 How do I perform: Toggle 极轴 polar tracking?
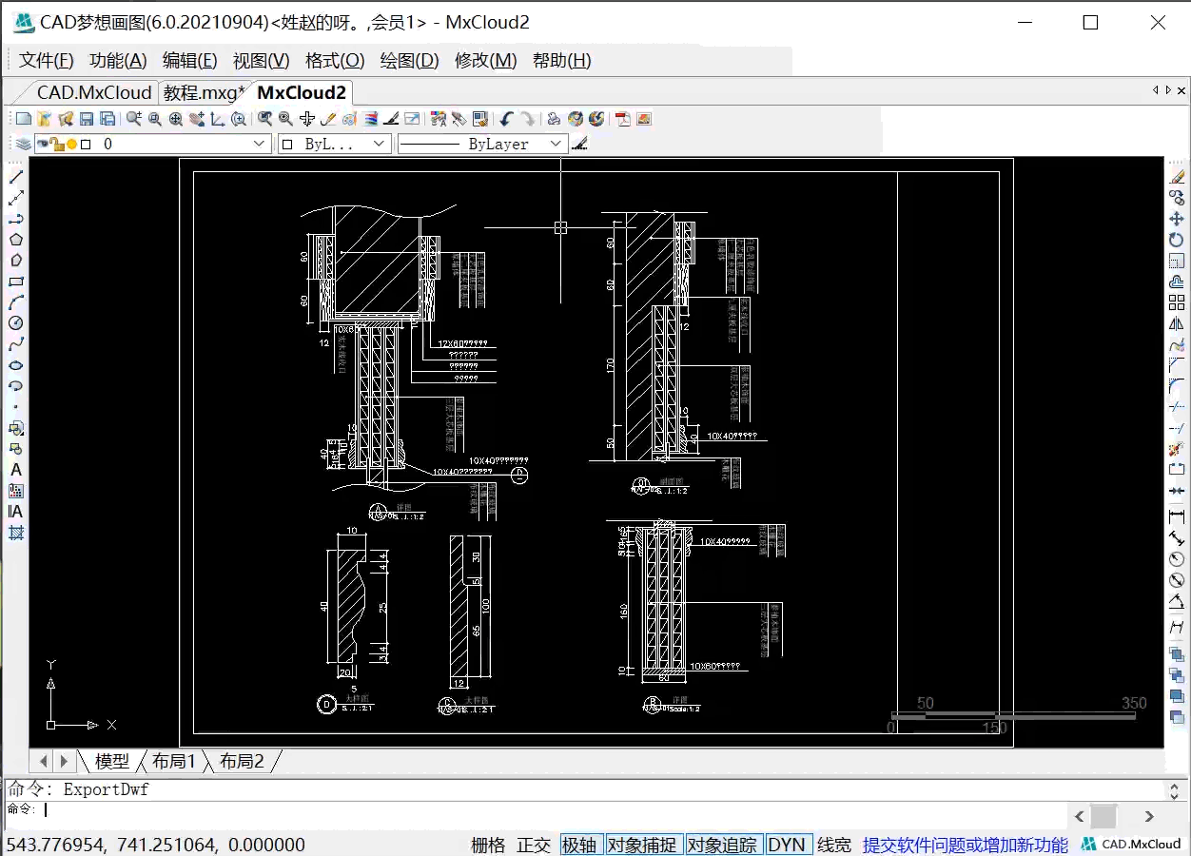pyautogui.click(x=580, y=845)
